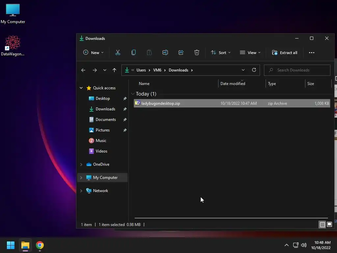The height and width of the screenshot is (253, 337).
Task: Switch to details view in status bar
Action: [x=322, y=225]
